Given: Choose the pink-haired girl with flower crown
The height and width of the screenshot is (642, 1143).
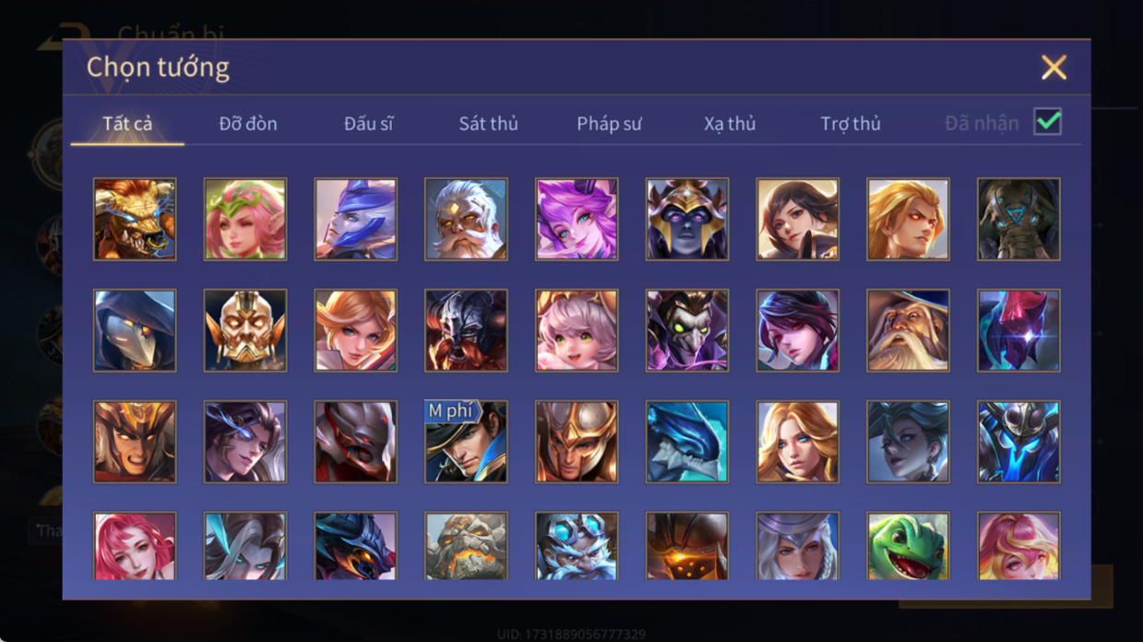Looking at the screenshot, I should [245, 220].
